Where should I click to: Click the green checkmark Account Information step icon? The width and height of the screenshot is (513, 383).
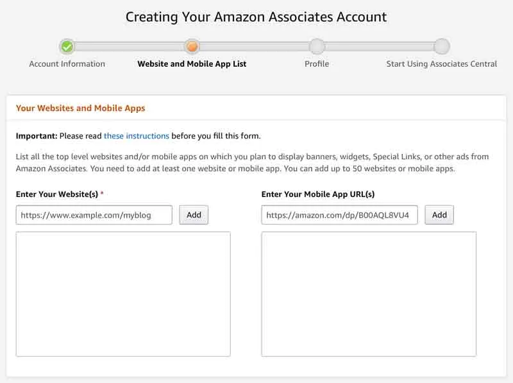67,46
